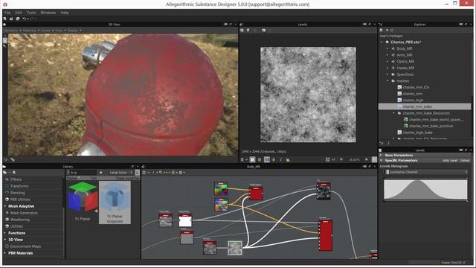The image size is (476, 268).
Task: Select the Tri Planar library thumbnail
Action: (x=83, y=202)
